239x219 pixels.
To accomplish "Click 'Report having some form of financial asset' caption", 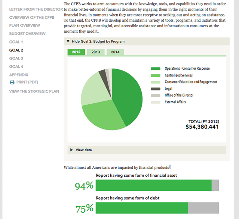I will tap(136, 175).
